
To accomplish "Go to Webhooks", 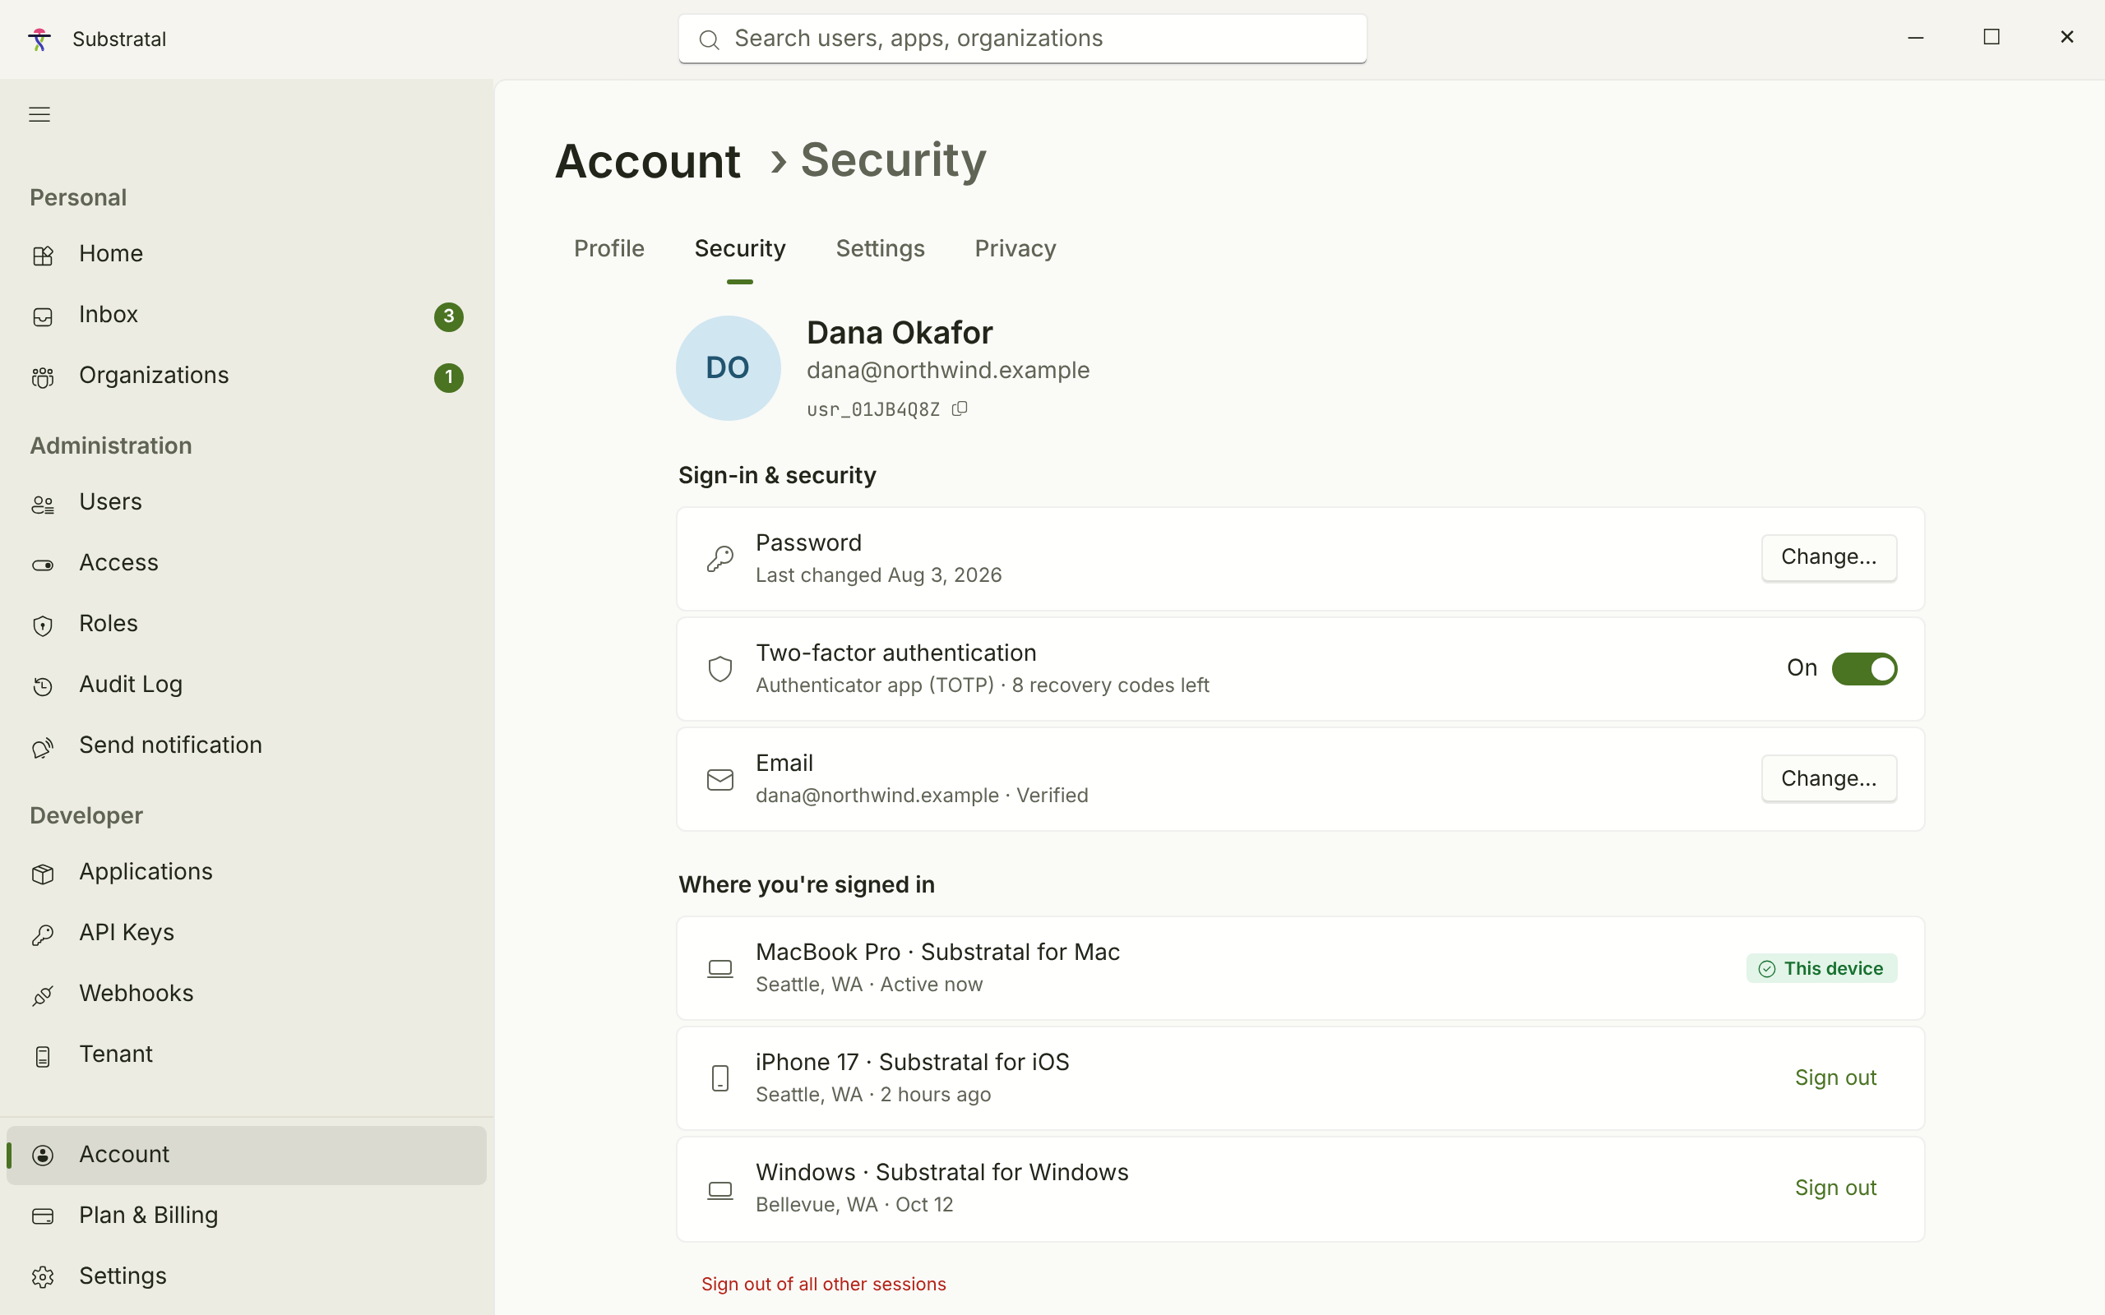I will (246, 994).
